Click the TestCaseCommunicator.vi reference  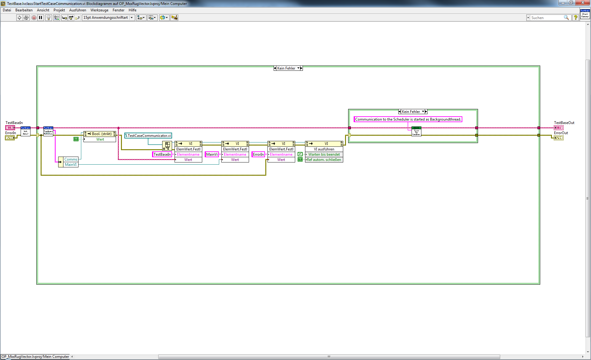(x=148, y=136)
